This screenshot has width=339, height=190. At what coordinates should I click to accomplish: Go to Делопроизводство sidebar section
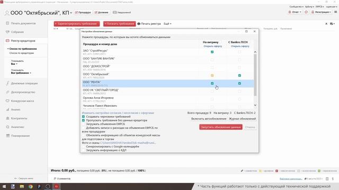click(21, 92)
